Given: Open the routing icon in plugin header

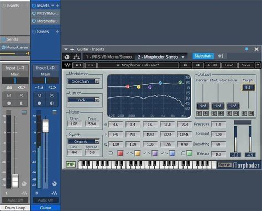Looking at the screenshot, I should coord(76,57).
